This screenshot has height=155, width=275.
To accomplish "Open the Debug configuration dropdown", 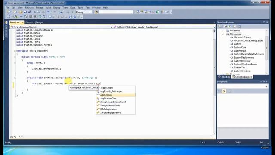I will point(91,12).
